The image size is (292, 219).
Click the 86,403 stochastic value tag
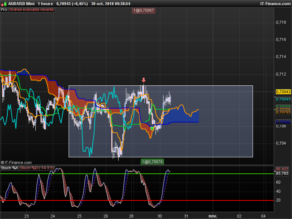click(x=282, y=169)
